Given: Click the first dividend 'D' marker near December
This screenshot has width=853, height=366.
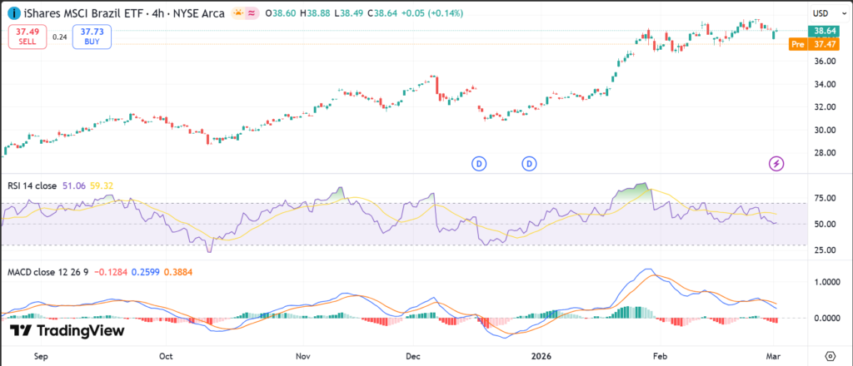Looking at the screenshot, I should [479, 164].
